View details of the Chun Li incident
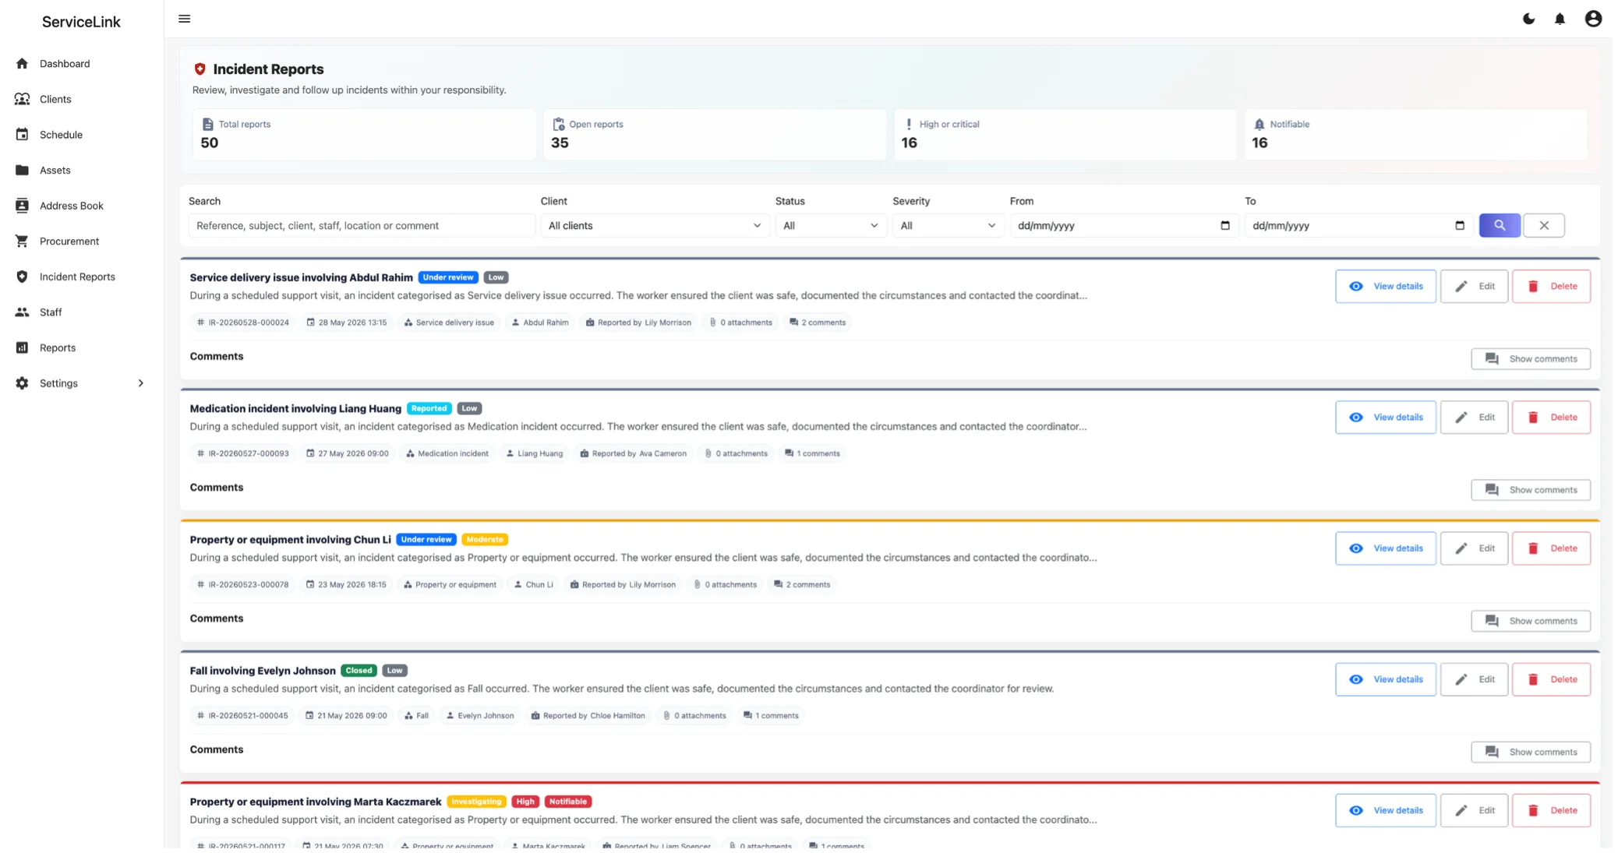Viewport: 1618px width, 853px height. pyautogui.click(x=1385, y=548)
